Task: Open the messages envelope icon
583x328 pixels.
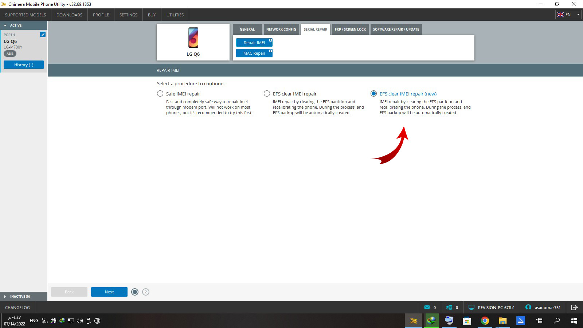Action: [x=427, y=307]
